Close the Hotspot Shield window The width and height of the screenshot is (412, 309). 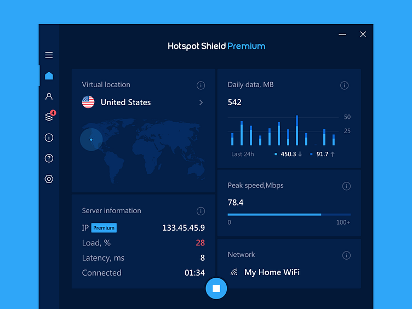(x=363, y=35)
